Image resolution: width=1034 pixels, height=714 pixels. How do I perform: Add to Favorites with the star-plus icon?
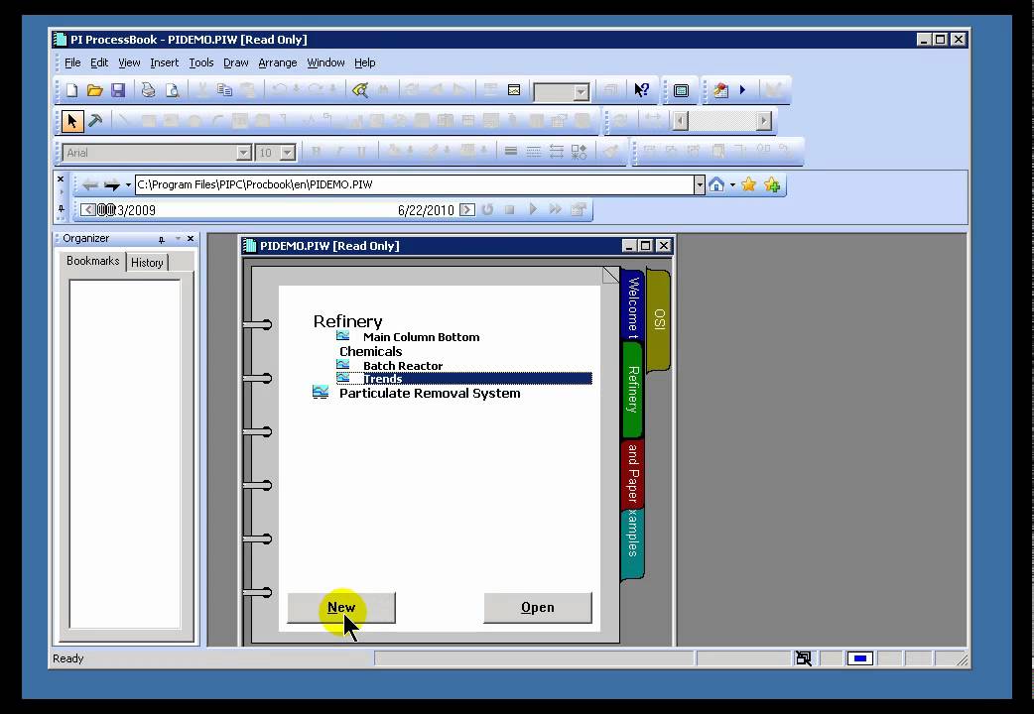tap(772, 184)
